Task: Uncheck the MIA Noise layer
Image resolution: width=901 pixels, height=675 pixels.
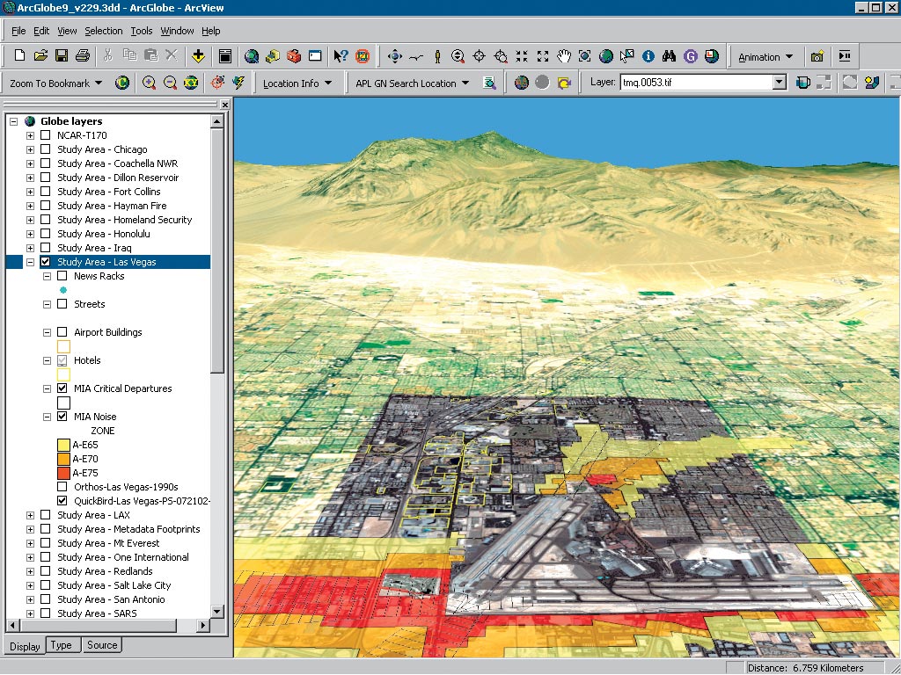Action: [x=62, y=417]
